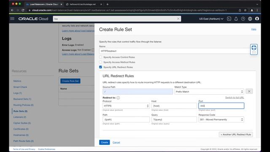This screenshot has width=270, height=152.
Task: Select Smart Check in Resources list
Action: click(x=20, y=87)
